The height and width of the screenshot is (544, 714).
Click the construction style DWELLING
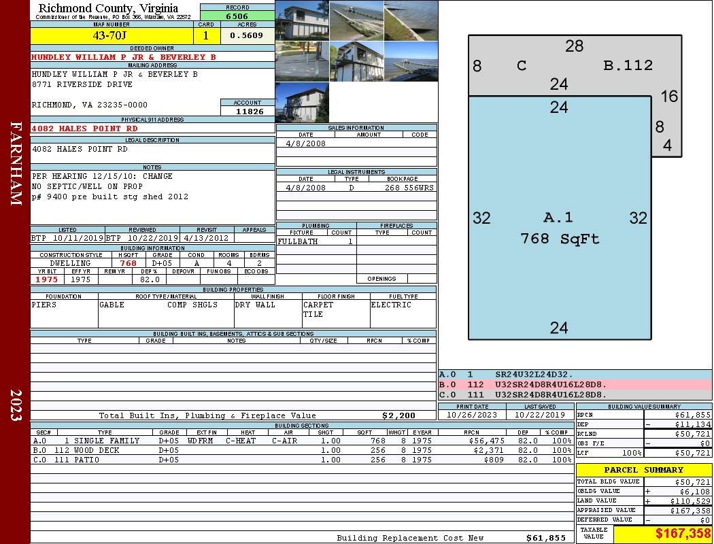click(70, 263)
